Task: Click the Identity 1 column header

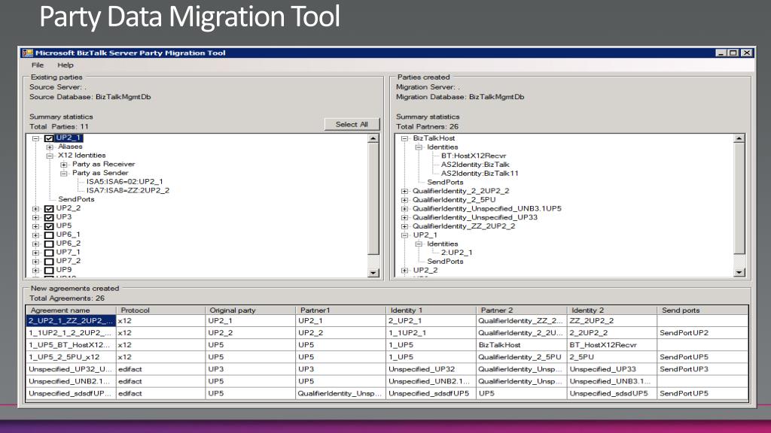Action: [431, 310]
